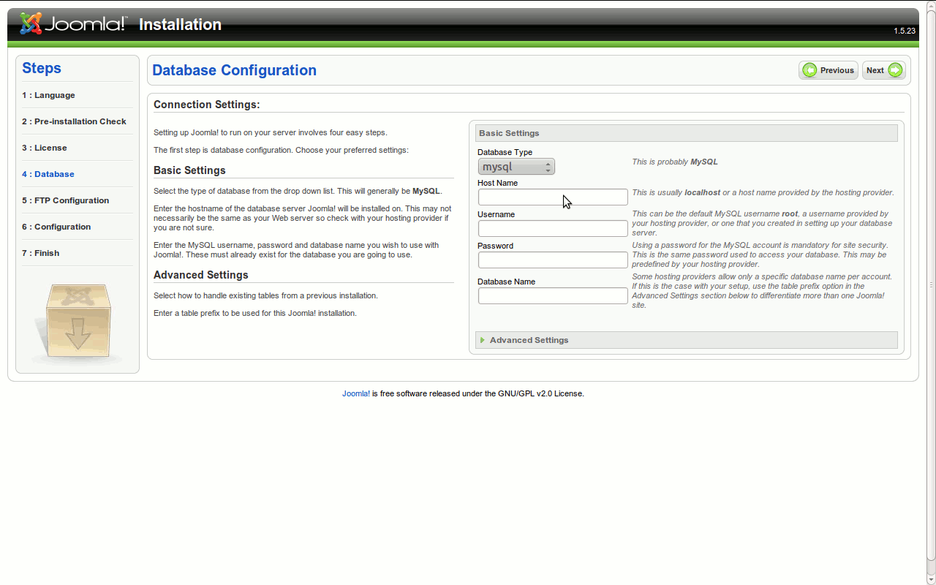Click the "Database Name" field label
936x585 pixels.
pos(507,282)
